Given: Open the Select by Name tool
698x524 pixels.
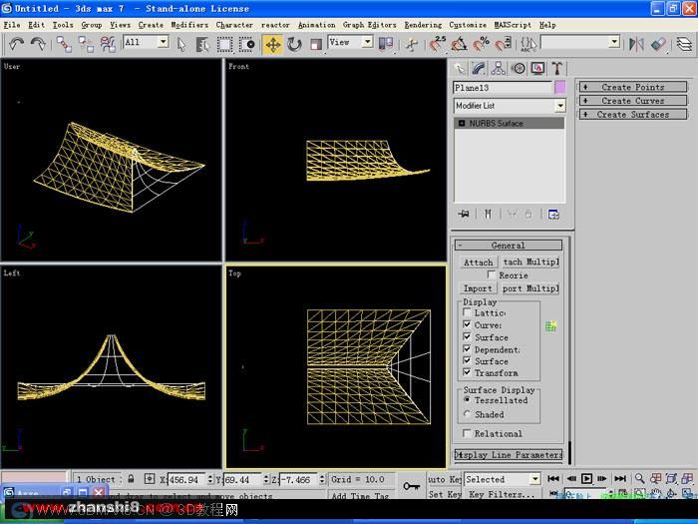Looking at the screenshot, I should (202, 44).
